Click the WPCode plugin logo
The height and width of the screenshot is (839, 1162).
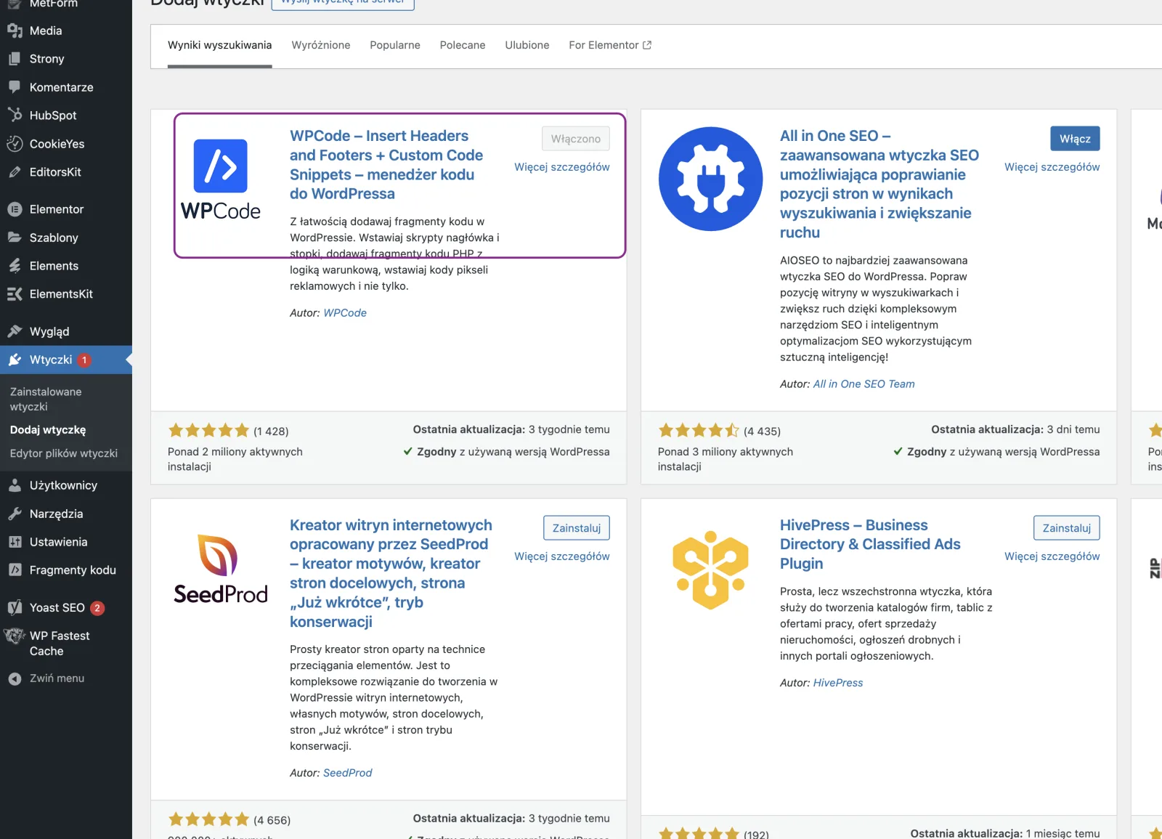pyautogui.click(x=220, y=179)
